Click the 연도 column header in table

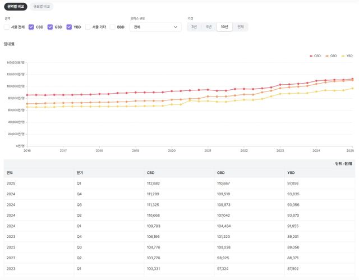pos(10,173)
